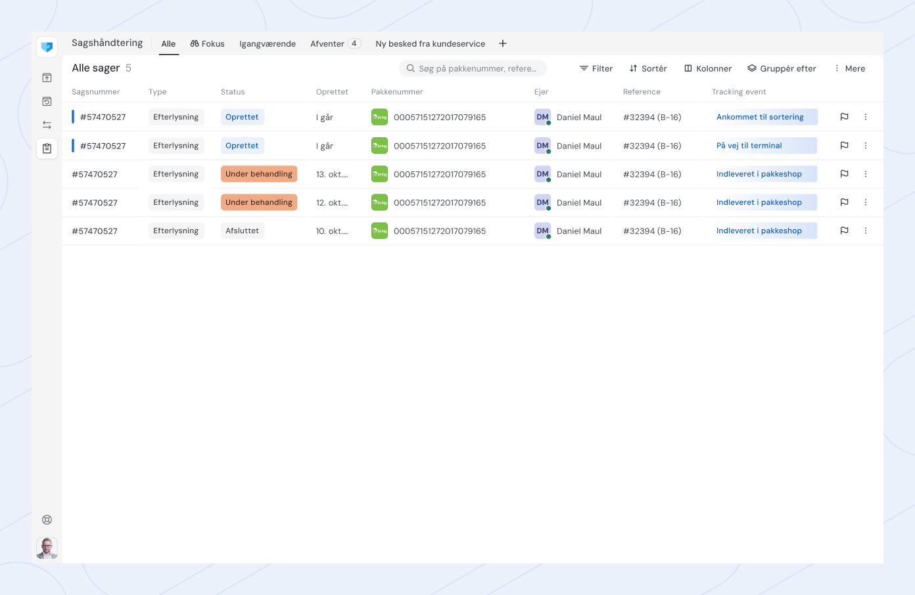Open three-dot menu for first case row
This screenshot has width=915, height=595.
point(865,117)
